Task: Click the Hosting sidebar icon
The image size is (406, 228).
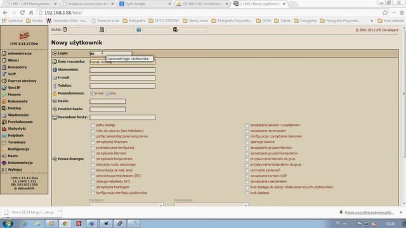Action: [x=4, y=108]
